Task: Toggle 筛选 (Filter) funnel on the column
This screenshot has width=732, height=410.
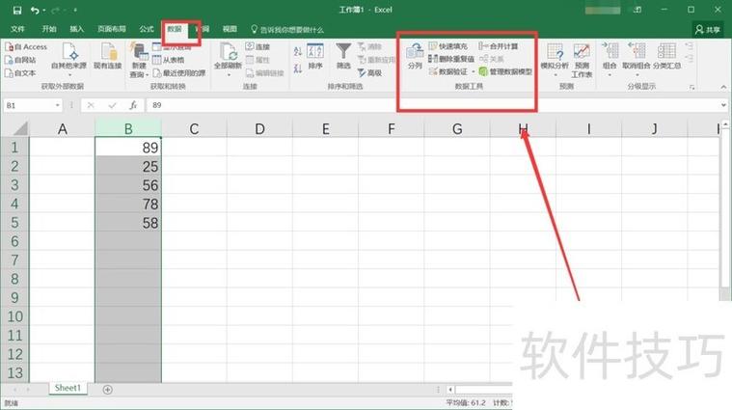Action: [343, 57]
